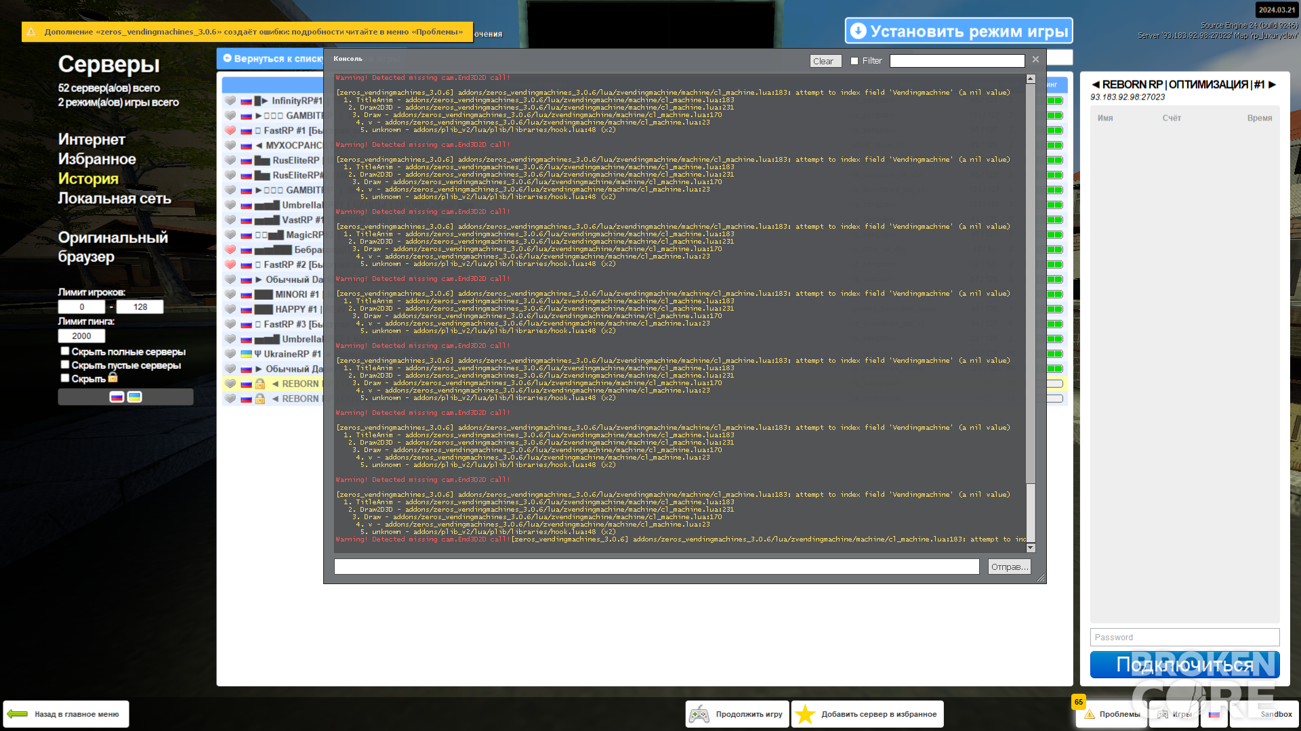The width and height of the screenshot is (1301, 731).
Task: Select Интернет server category
Action: tap(91, 139)
